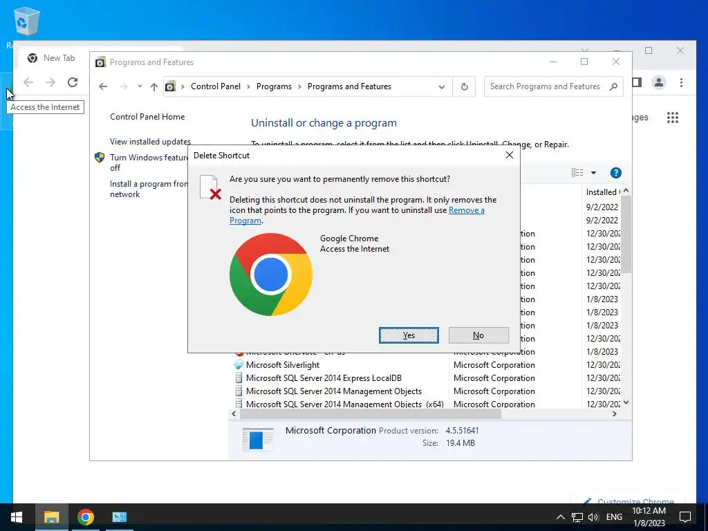708x531 pixels.
Task: Select Programs in the breadcrumb path
Action: tap(274, 86)
